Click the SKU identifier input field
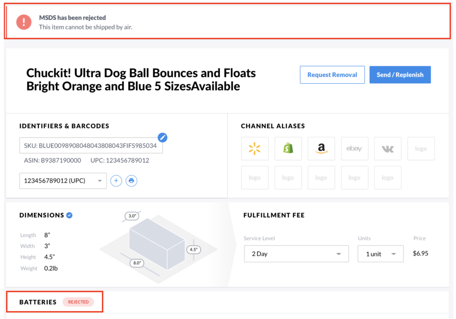456x319 pixels. click(x=91, y=145)
